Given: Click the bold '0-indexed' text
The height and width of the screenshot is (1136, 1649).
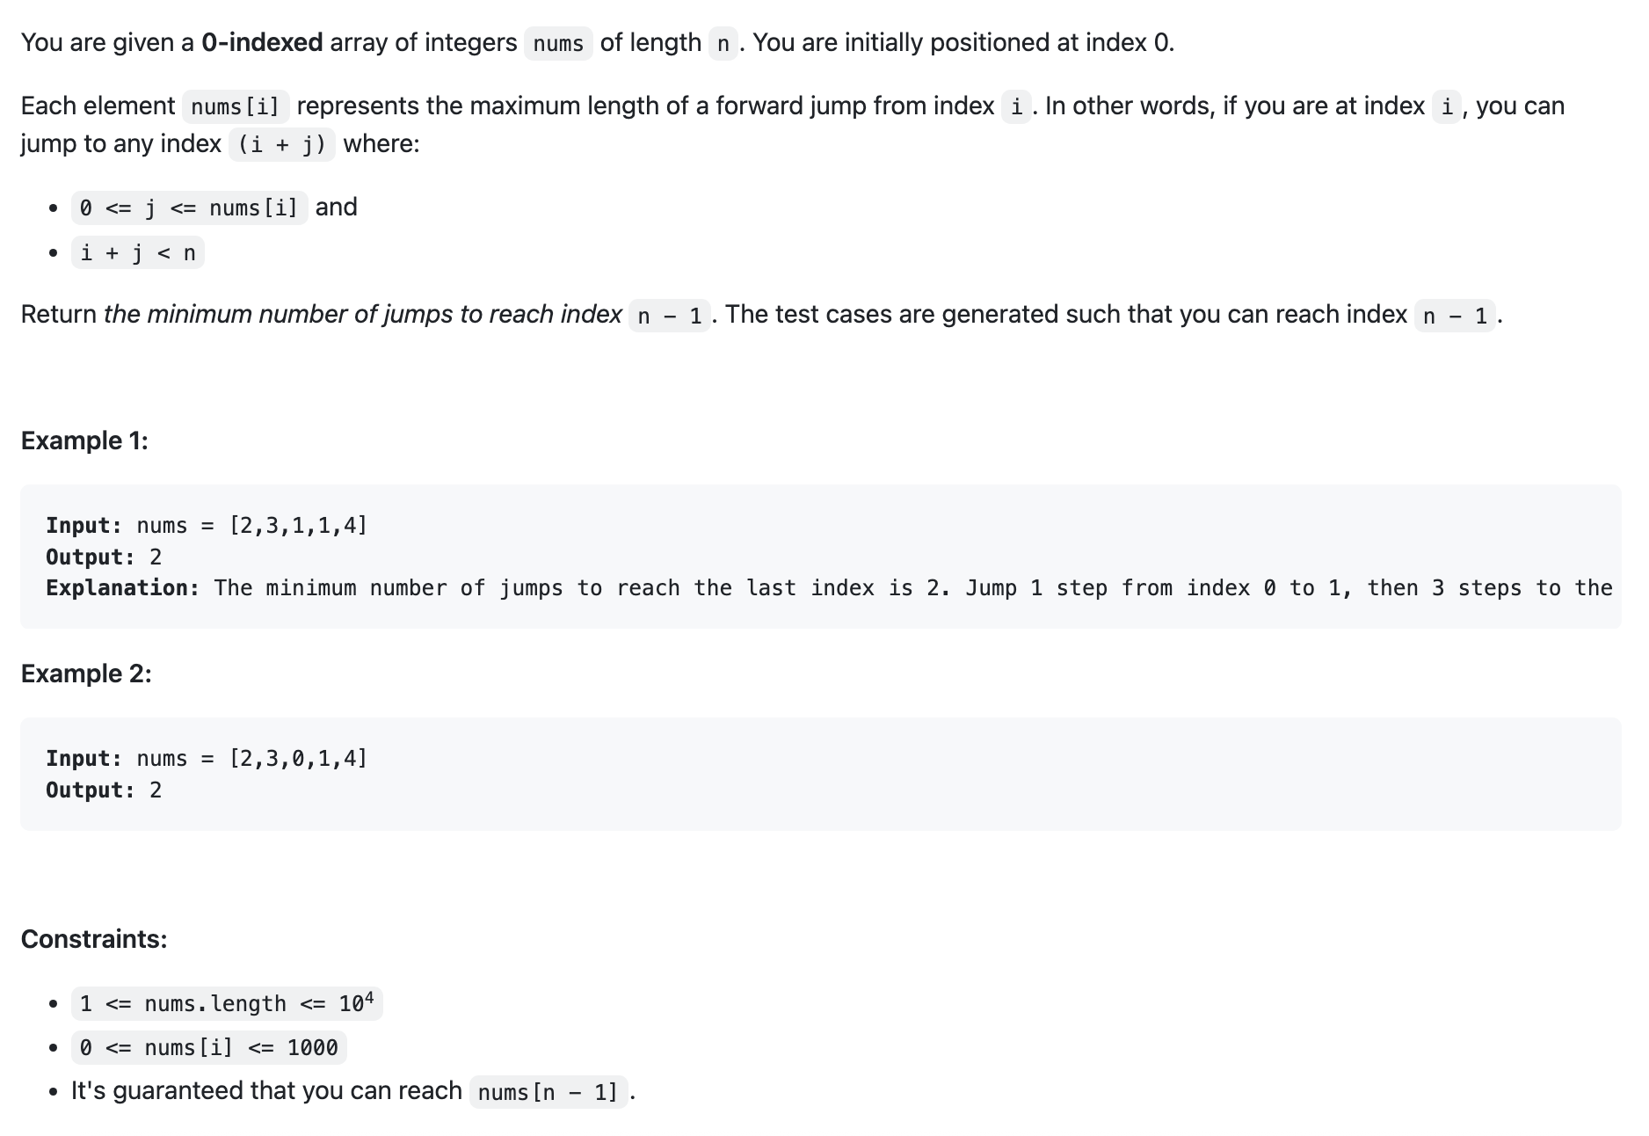Looking at the screenshot, I should 262,42.
